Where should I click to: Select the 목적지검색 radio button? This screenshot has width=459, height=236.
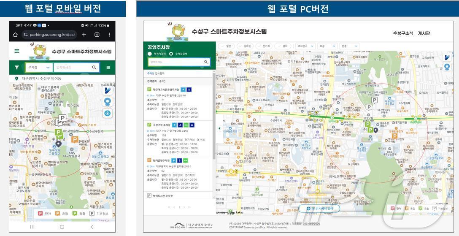[x=150, y=54]
